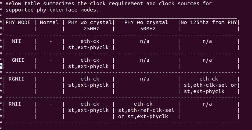Click the RGMII row label
This screenshot has height=130, width=252.
click(x=16, y=79)
